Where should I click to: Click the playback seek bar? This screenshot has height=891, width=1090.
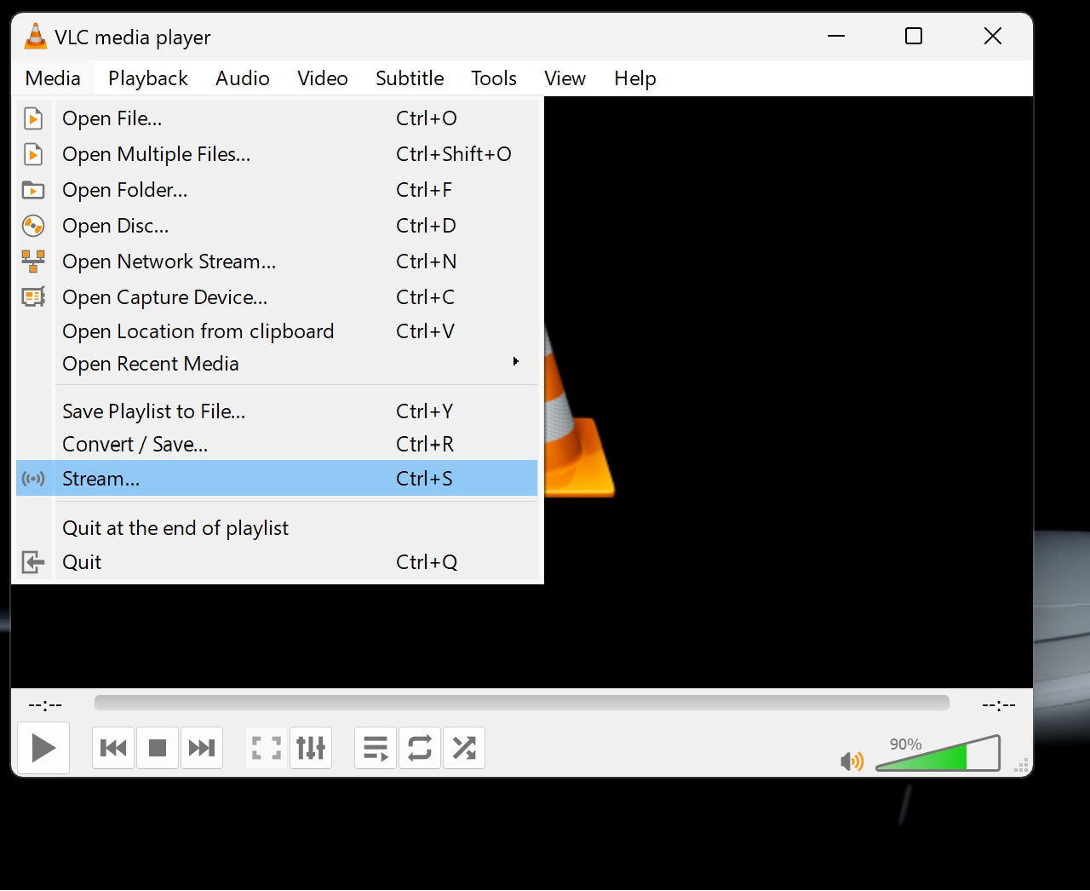[521, 703]
